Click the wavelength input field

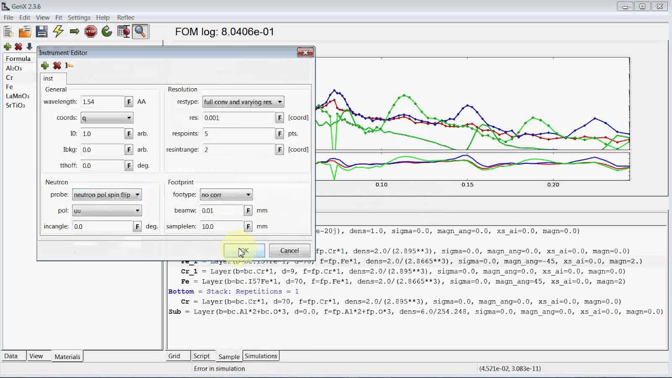[102, 102]
